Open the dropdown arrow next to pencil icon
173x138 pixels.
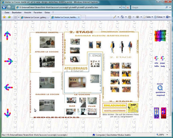[x=118, y=17]
